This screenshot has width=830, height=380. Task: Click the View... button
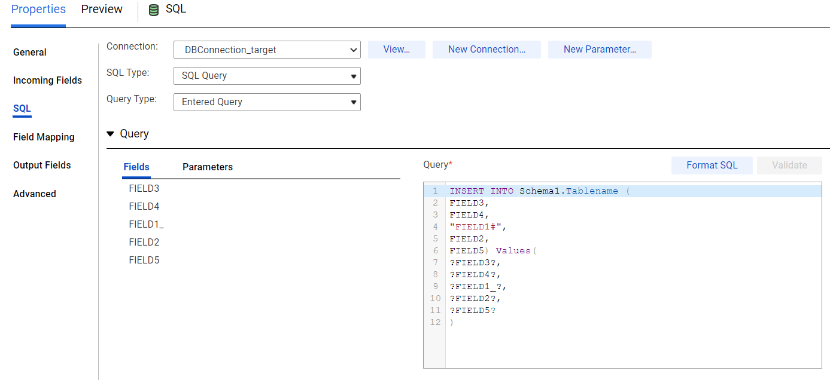pyautogui.click(x=397, y=50)
